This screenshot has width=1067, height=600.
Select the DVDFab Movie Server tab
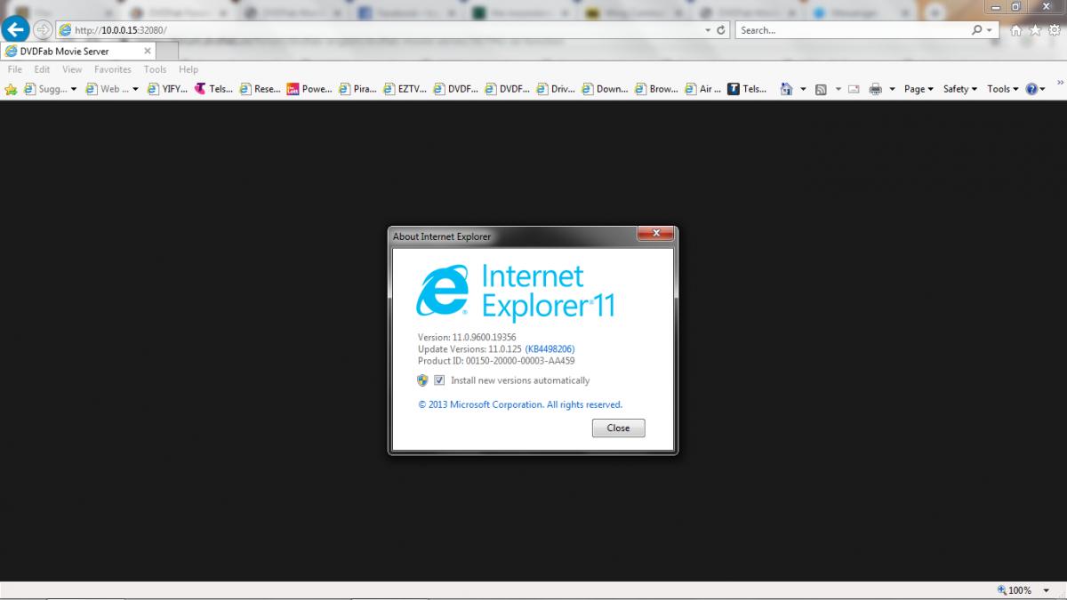77,52
